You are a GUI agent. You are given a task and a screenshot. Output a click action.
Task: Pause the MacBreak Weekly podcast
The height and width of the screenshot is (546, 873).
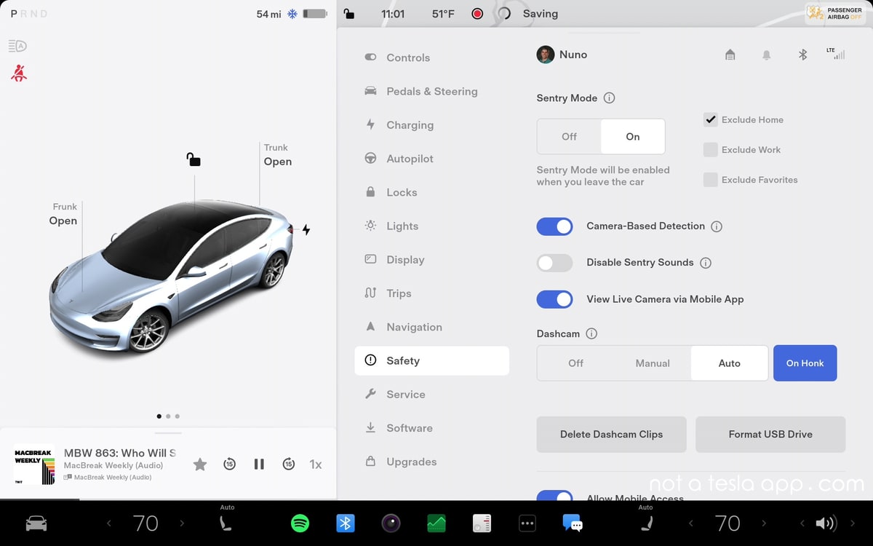pyautogui.click(x=259, y=464)
